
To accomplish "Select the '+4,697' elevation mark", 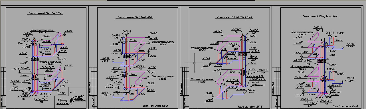I will tap(218, 31).
